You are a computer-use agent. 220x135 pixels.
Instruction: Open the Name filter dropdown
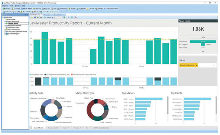click(214, 65)
